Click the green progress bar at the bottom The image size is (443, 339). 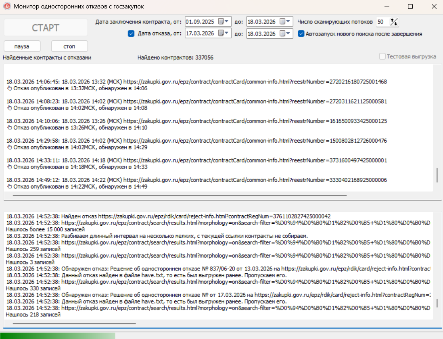(58, 336)
